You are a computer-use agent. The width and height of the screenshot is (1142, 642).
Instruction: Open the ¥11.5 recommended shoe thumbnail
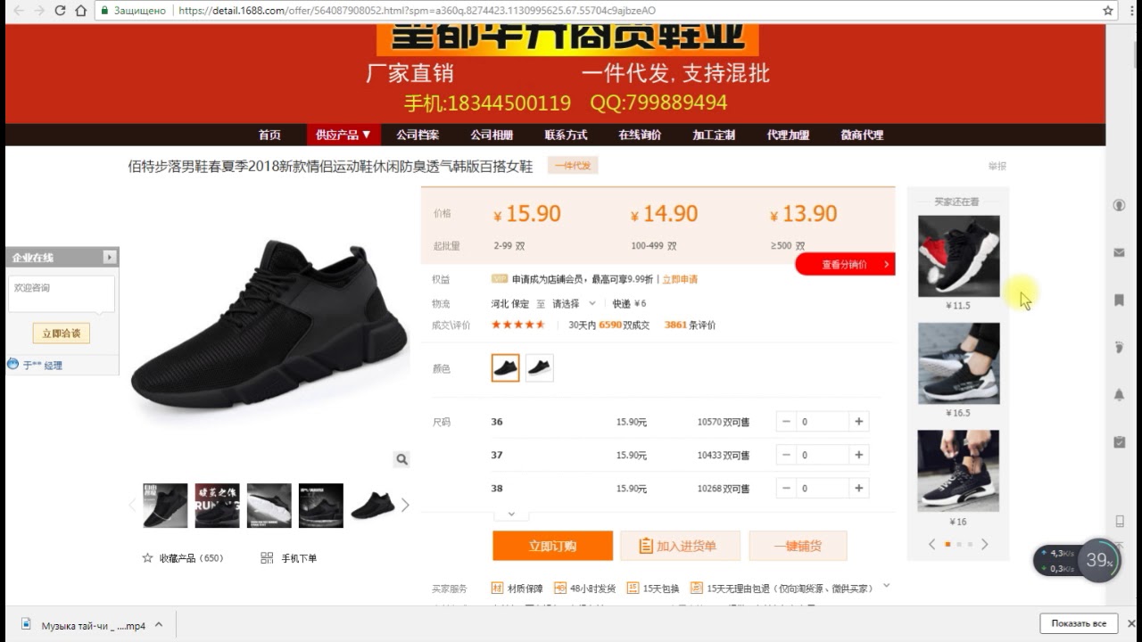[959, 256]
